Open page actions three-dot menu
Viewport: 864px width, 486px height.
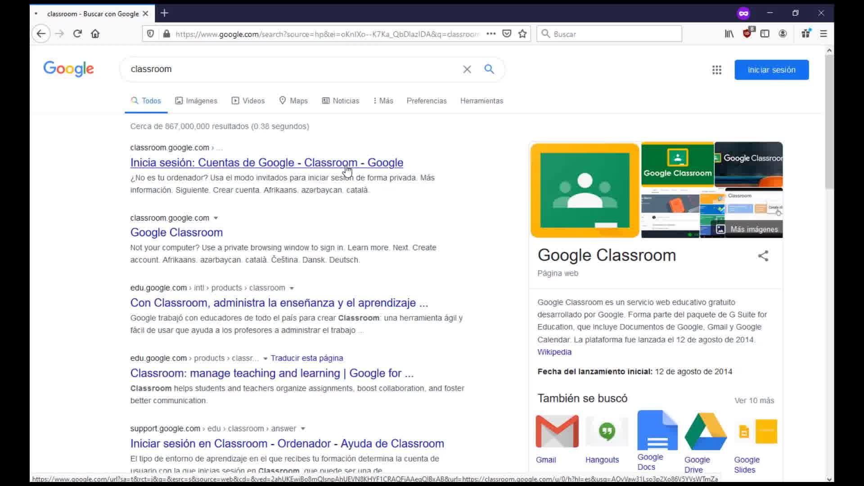coord(491,34)
